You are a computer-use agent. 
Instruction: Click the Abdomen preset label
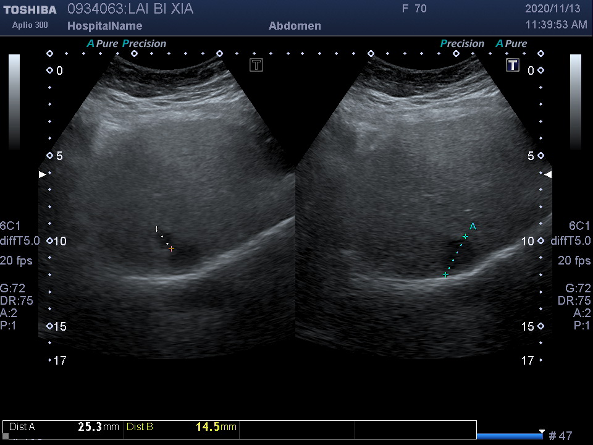(x=295, y=26)
